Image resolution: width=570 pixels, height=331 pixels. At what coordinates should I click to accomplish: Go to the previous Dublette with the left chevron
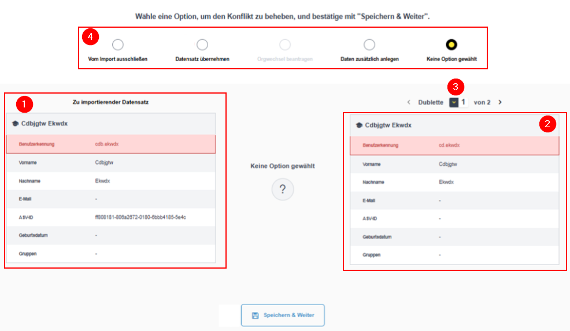[409, 102]
